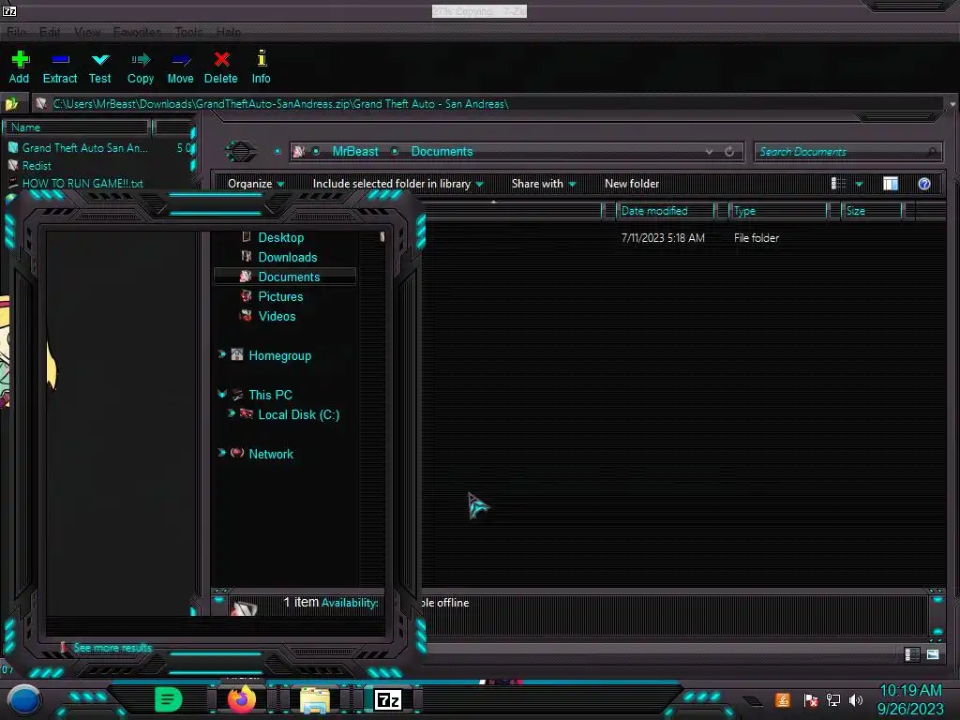
Task: Open Firefox from the taskbar
Action: [x=241, y=699]
